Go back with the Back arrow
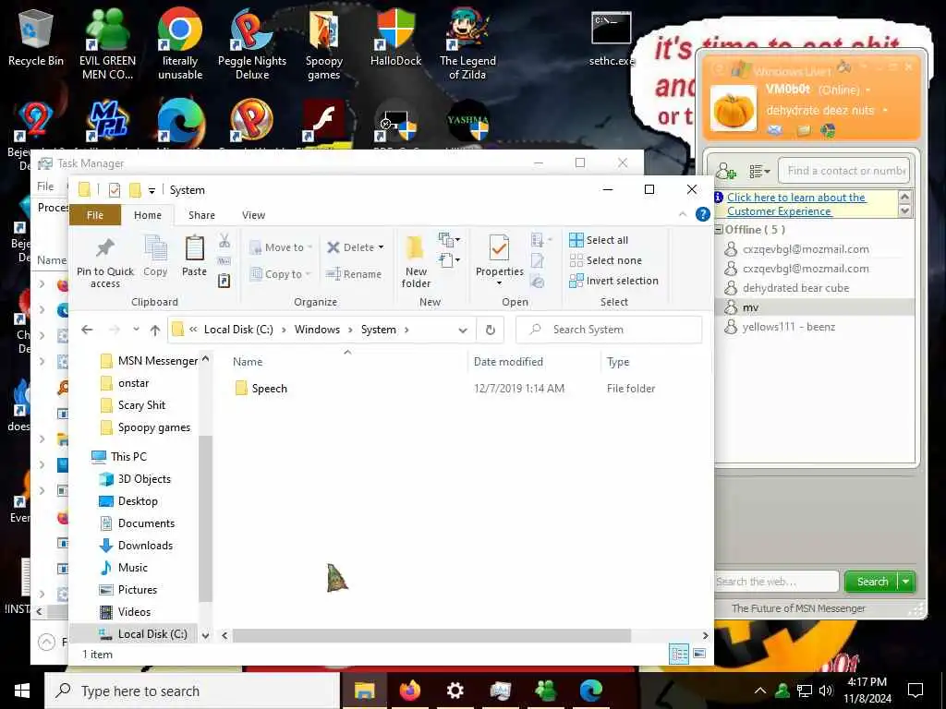Screen dimensions: 946x709 click(x=87, y=330)
